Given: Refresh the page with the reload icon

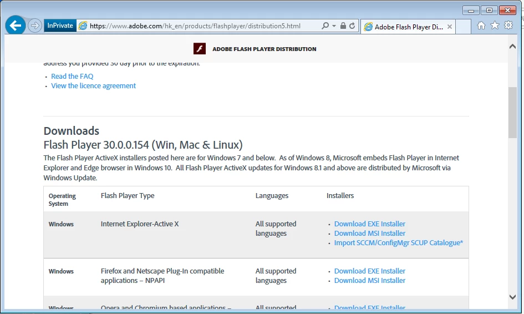Looking at the screenshot, I should click(x=352, y=26).
